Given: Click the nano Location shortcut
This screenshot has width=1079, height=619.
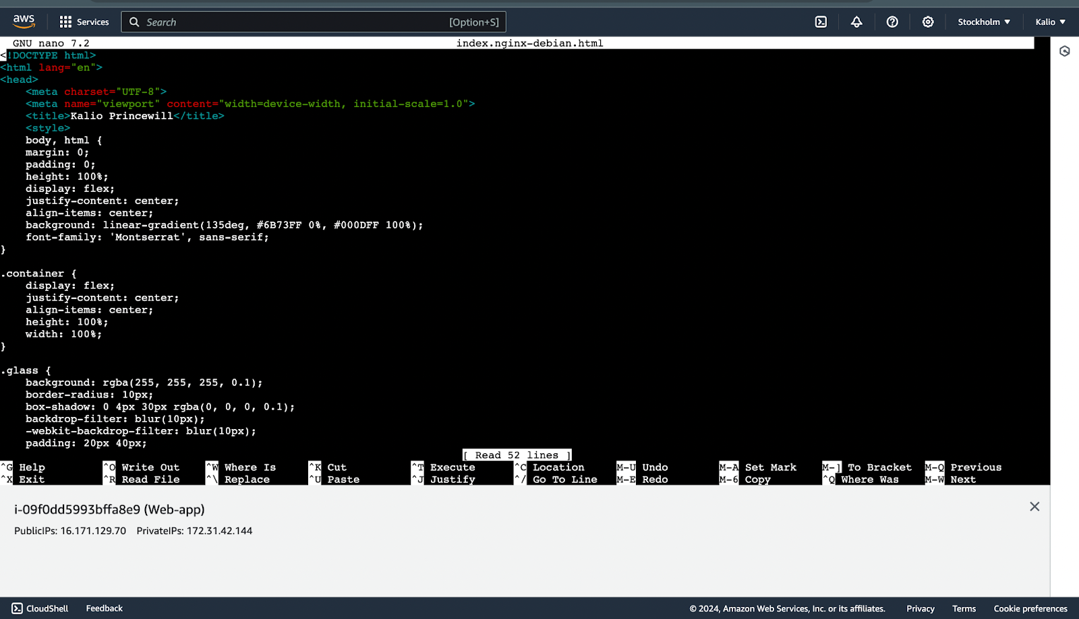Looking at the screenshot, I should (x=550, y=467).
